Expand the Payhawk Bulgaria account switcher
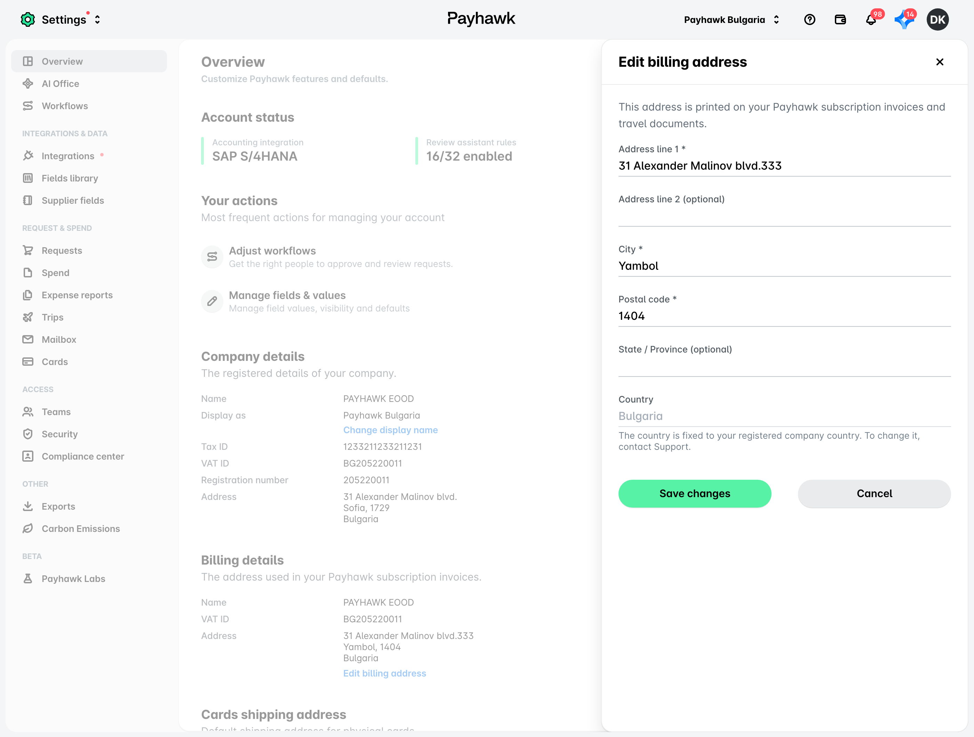The image size is (974, 737). pyautogui.click(x=776, y=20)
